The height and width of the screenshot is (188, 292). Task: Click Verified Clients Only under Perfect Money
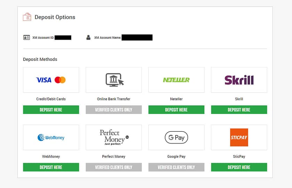114,167
